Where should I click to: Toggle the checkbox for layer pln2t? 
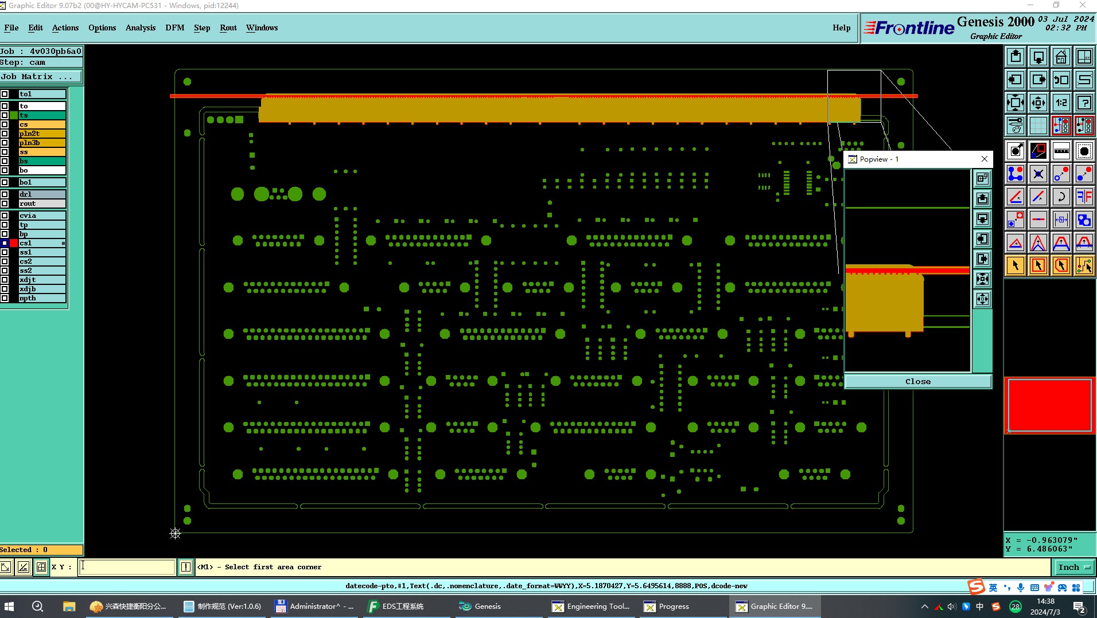coord(5,134)
